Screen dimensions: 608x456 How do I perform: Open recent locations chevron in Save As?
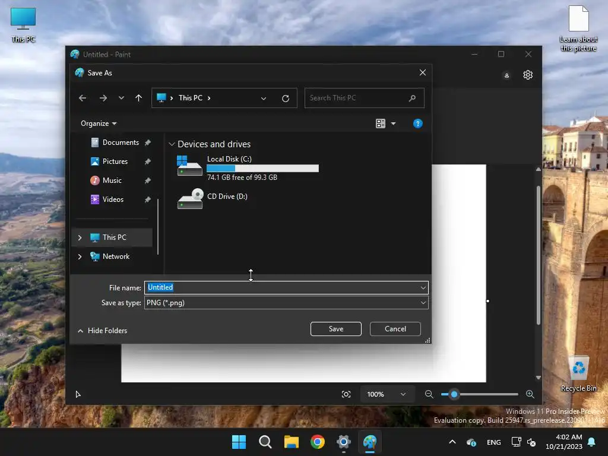click(x=121, y=98)
